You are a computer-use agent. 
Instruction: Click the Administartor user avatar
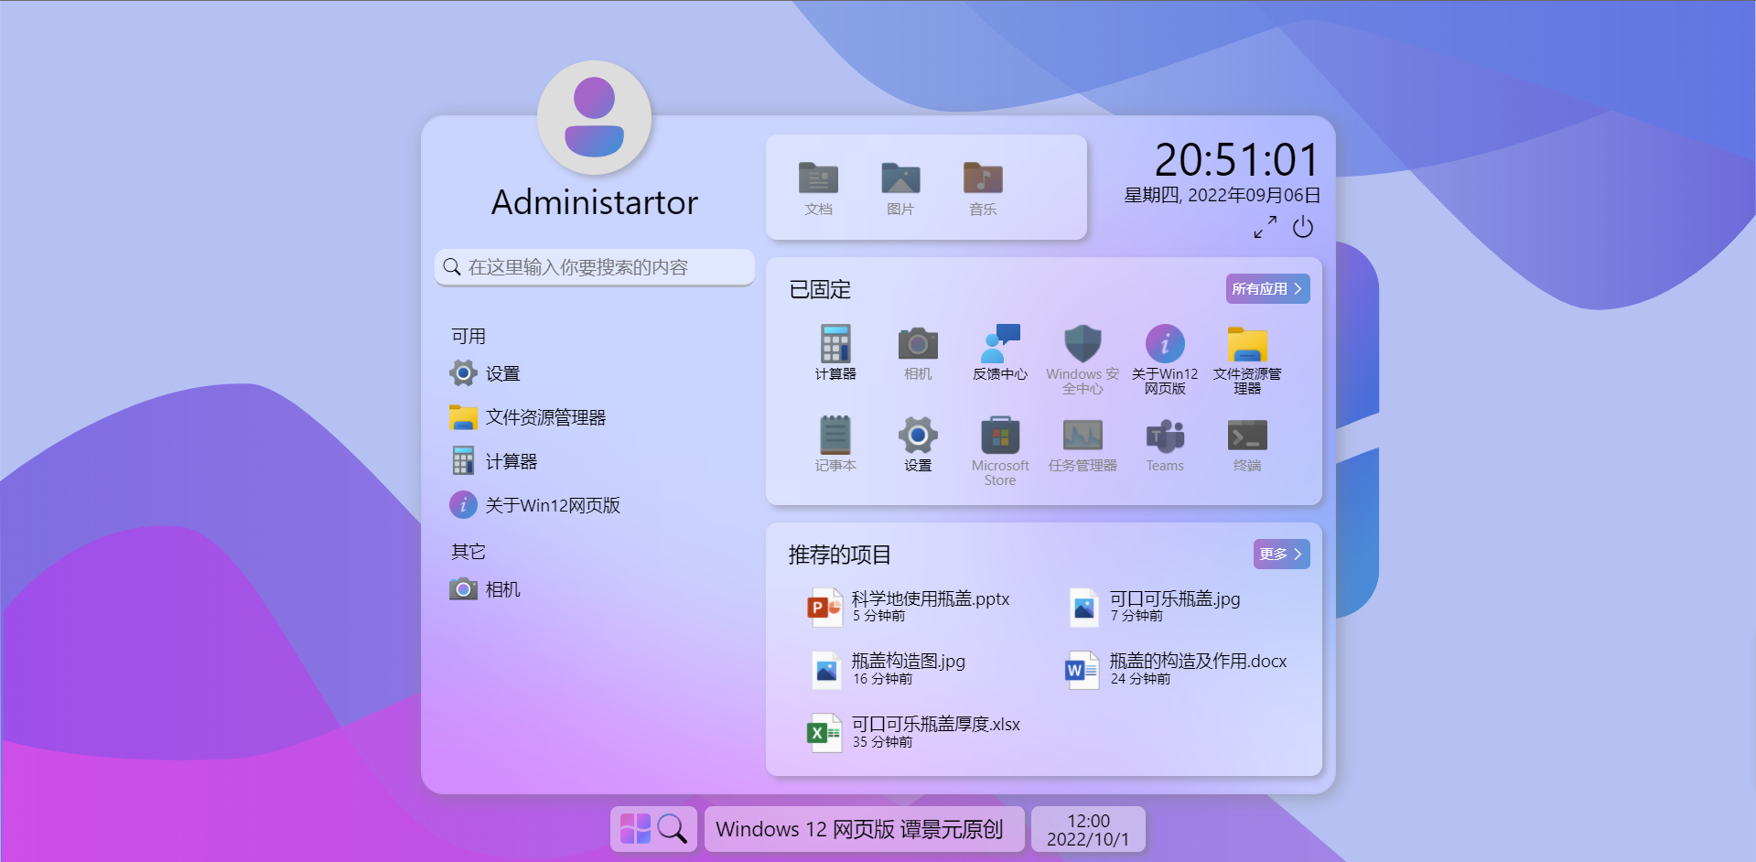(x=595, y=118)
